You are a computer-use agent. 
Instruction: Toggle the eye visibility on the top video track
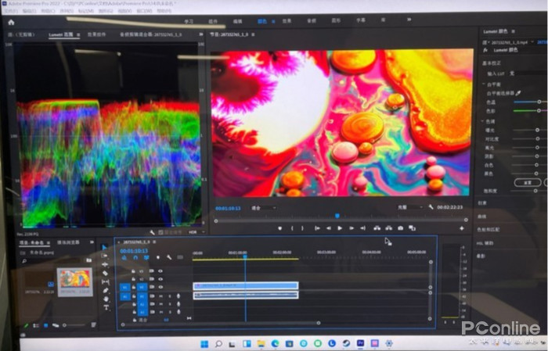pos(160,271)
